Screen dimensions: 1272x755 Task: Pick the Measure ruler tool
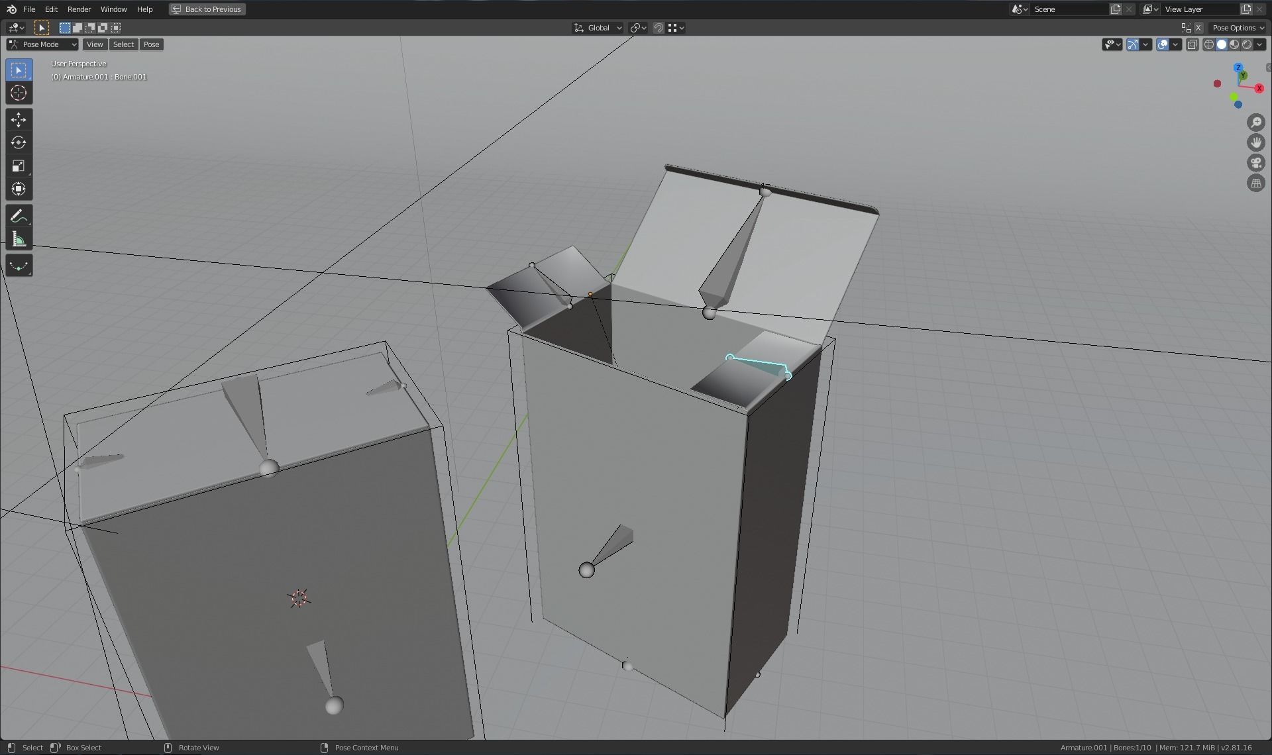pos(19,240)
